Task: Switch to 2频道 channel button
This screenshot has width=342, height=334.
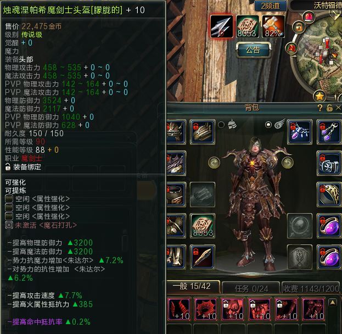Action: click(x=271, y=5)
